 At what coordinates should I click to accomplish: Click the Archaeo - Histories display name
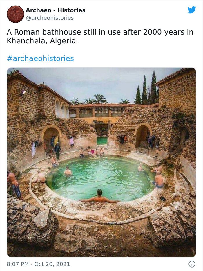coord(56,10)
